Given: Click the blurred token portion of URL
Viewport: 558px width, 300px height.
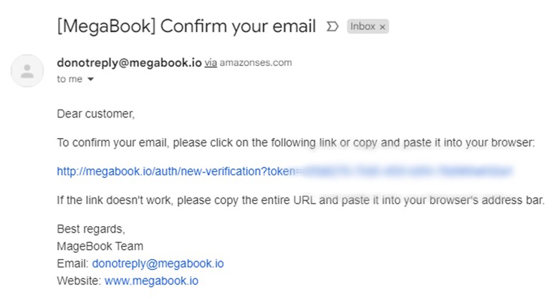Looking at the screenshot, I should click(405, 171).
